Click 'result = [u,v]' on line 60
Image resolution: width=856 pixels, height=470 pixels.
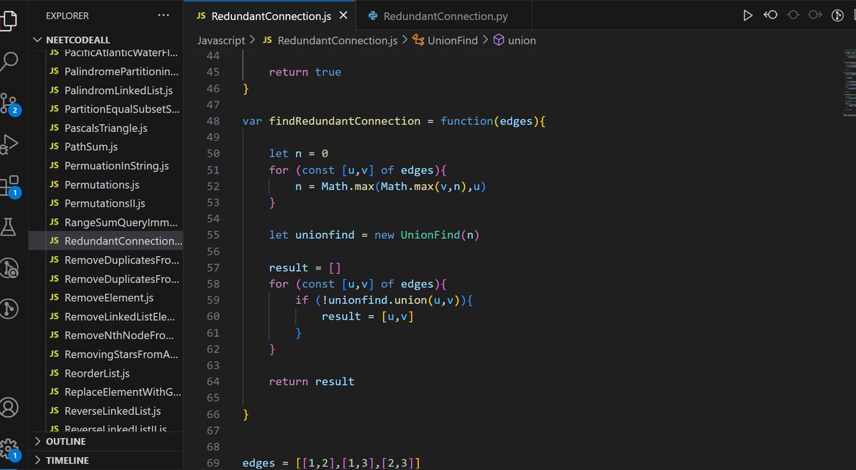click(367, 316)
